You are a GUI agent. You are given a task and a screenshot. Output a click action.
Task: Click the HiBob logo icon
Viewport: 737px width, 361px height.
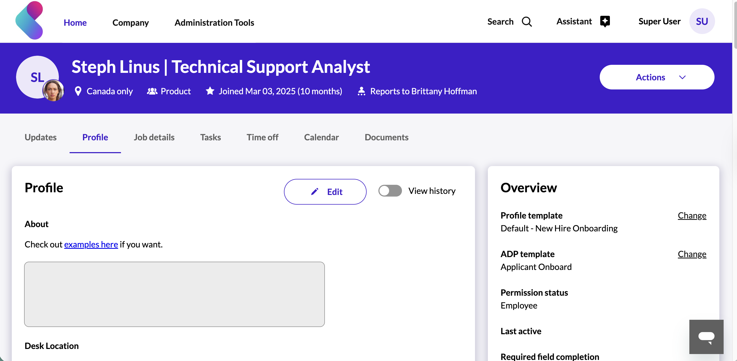29,21
